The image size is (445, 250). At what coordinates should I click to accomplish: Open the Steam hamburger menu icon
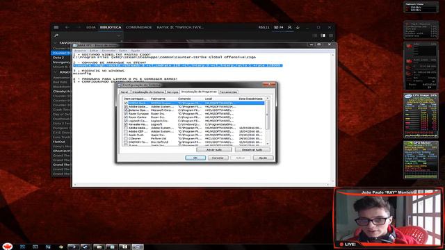click(56, 27)
